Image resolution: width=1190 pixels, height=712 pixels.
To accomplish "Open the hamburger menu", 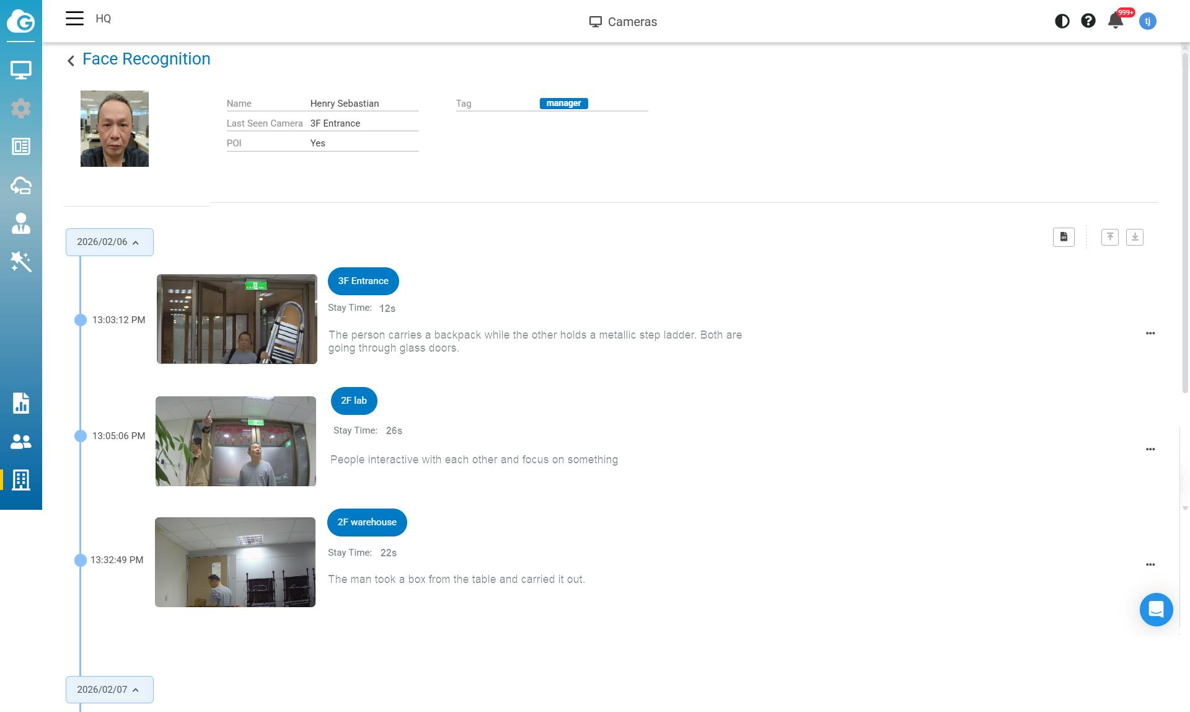I will pos(74,19).
